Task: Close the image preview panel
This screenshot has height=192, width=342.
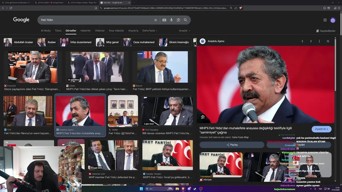Action: [328, 41]
